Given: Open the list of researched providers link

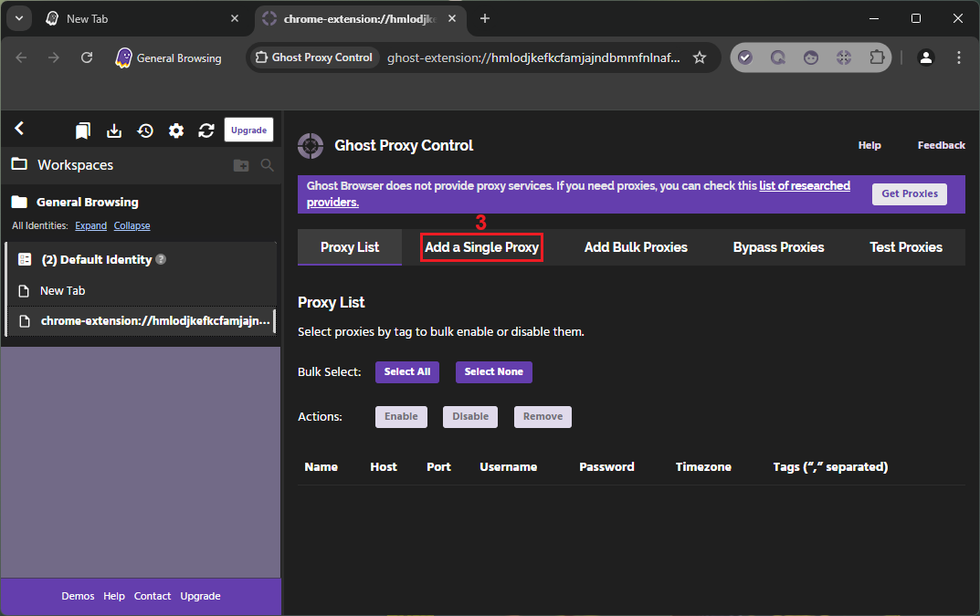Looking at the screenshot, I should point(805,185).
